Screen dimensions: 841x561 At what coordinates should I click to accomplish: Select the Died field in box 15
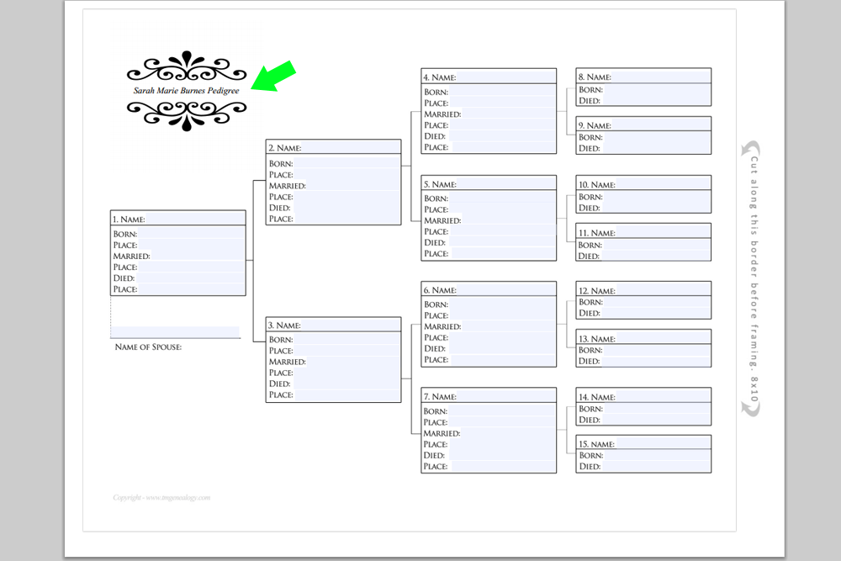(655, 466)
